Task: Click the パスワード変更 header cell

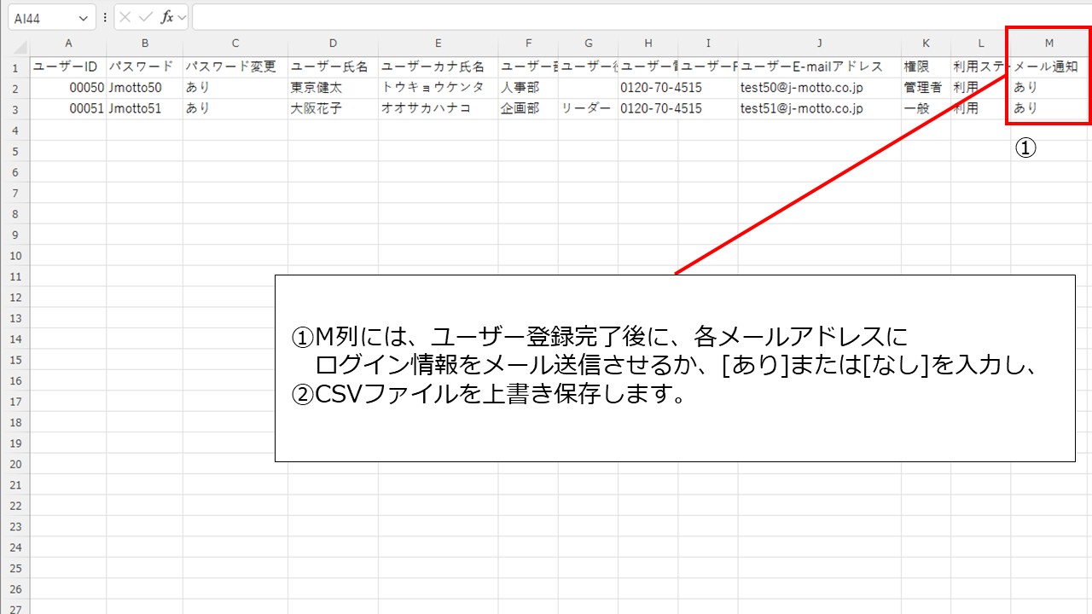Action: (x=235, y=67)
